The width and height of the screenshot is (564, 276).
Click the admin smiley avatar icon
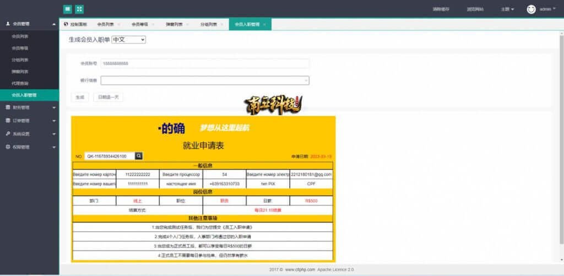coord(531,9)
